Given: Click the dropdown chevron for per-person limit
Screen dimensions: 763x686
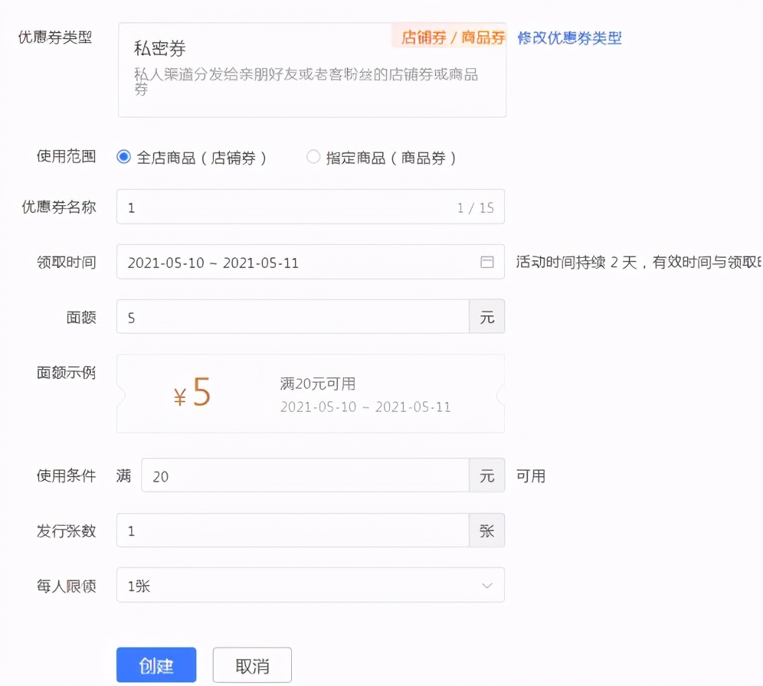Looking at the screenshot, I should (x=488, y=584).
